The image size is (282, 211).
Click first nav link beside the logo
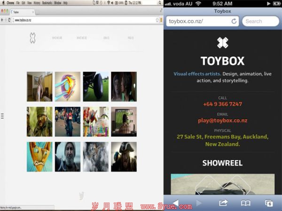coord(57,38)
